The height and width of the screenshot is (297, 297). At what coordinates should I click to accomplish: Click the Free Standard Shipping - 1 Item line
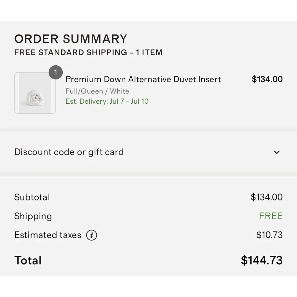[x=89, y=53]
